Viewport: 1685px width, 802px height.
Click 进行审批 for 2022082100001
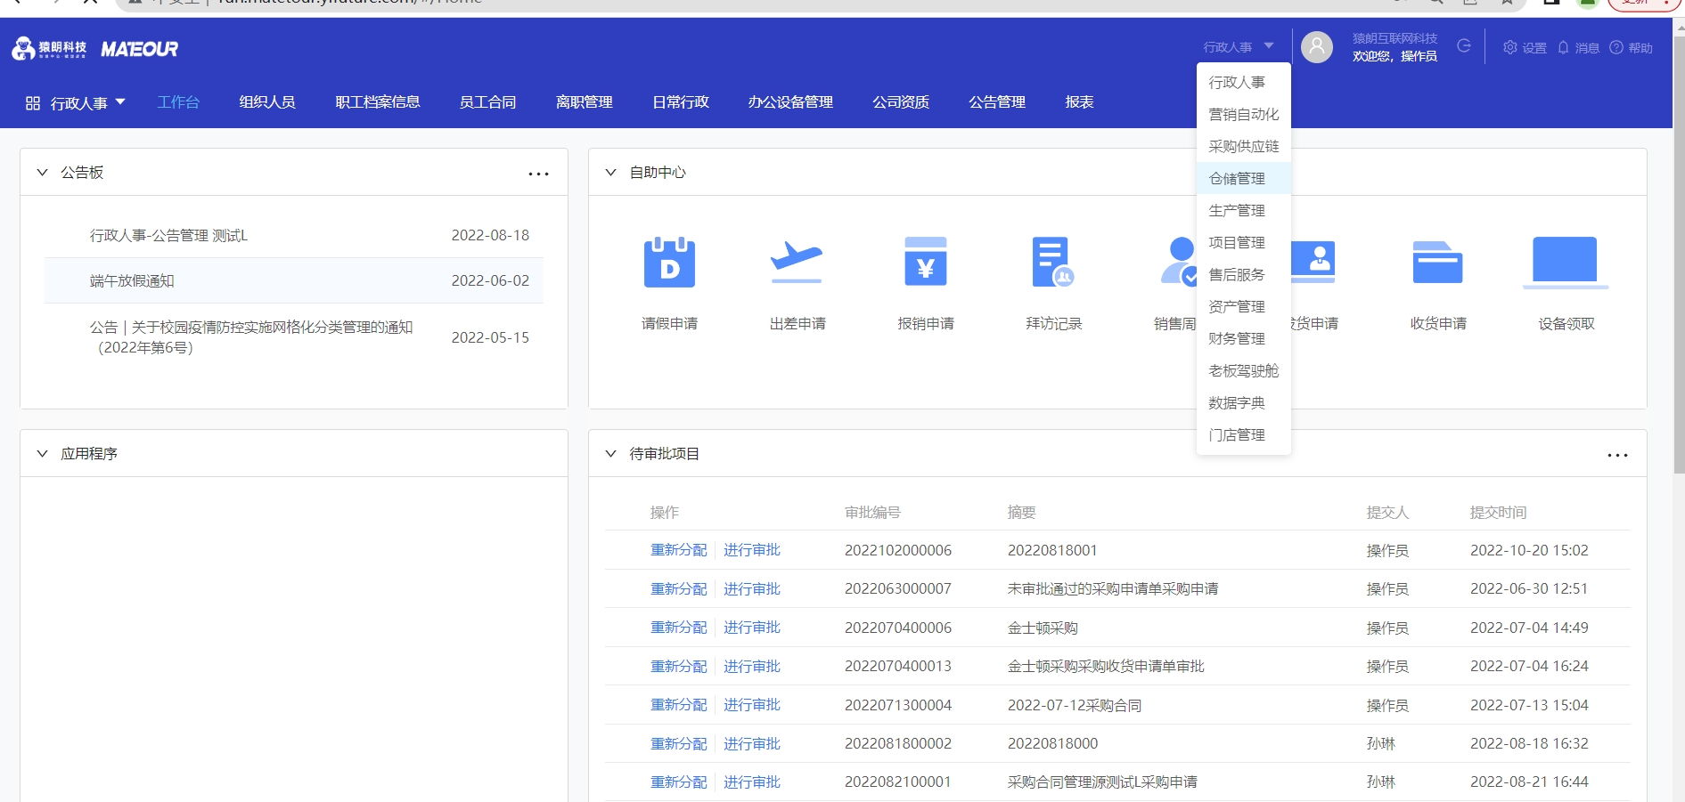coord(752,782)
